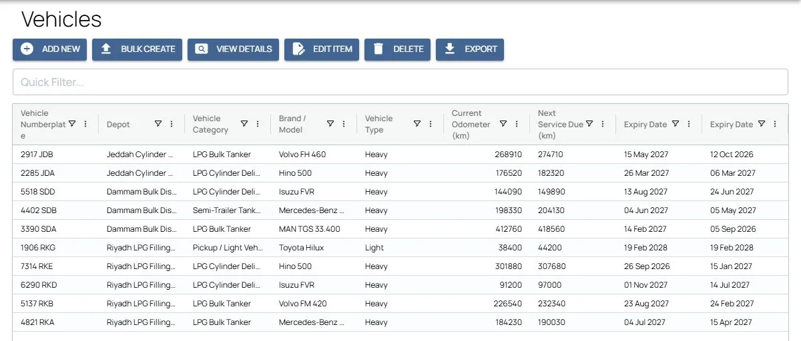Screen dimensions: 801x341
Task: Select the numberplate cell 7314 RKE
Action: [37, 266]
